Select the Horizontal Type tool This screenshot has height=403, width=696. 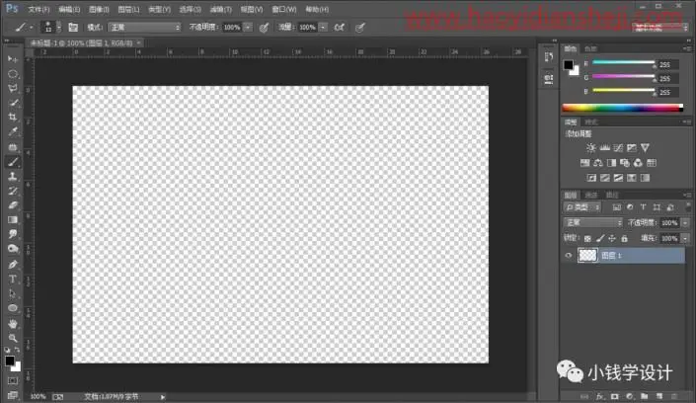point(13,279)
